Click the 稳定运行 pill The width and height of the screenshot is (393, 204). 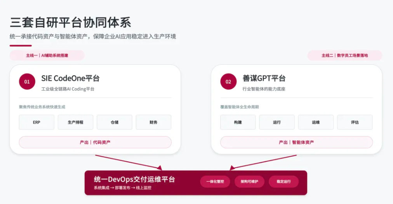pos(284,182)
